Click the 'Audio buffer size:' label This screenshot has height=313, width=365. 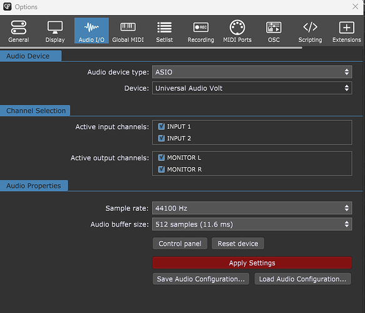click(x=120, y=224)
